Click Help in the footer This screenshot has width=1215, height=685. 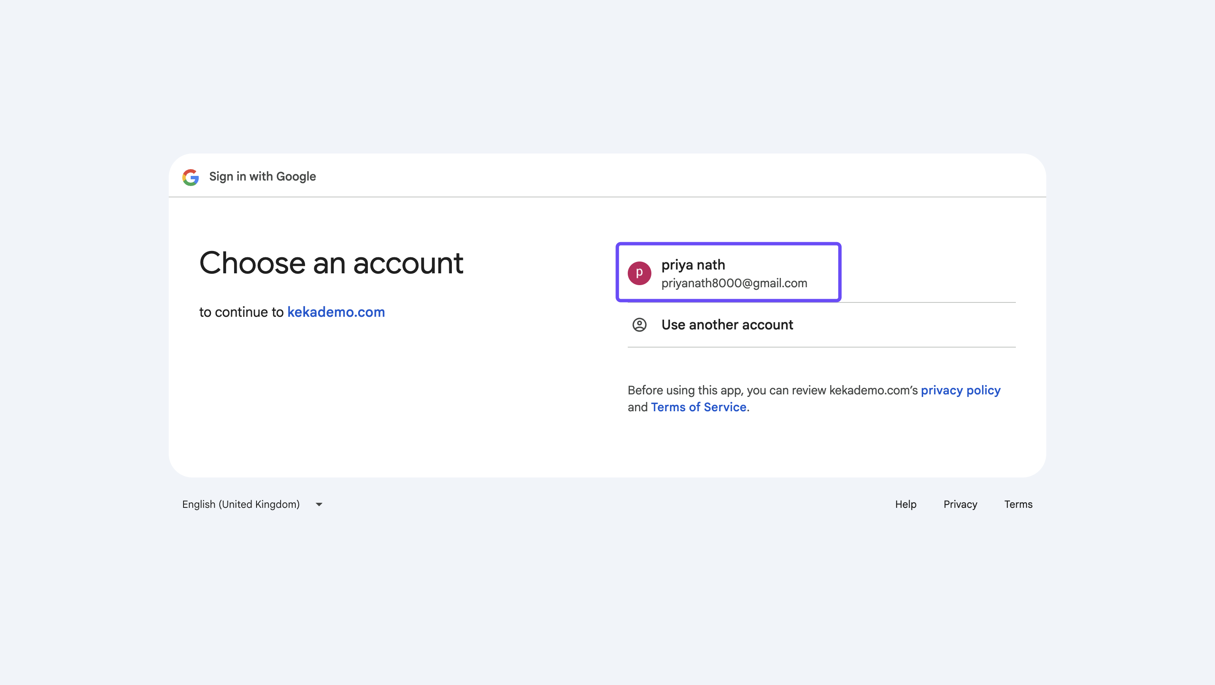[906, 504]
